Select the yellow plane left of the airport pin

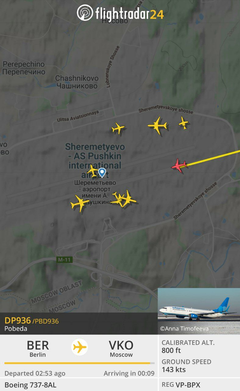(92, 171)
